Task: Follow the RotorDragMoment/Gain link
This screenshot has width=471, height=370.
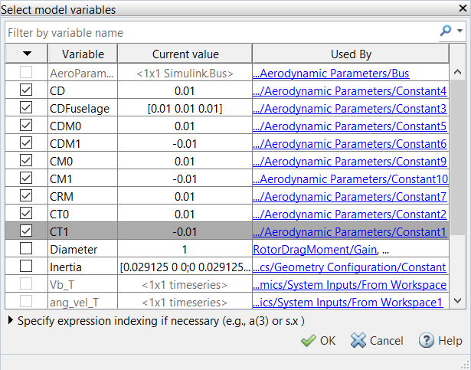Action: (314, 249)
